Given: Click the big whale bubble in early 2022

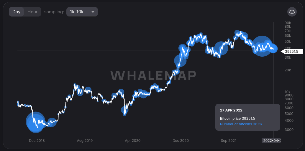Looking at the screenshot, I should pyautogui.click(x=262, y=46).
